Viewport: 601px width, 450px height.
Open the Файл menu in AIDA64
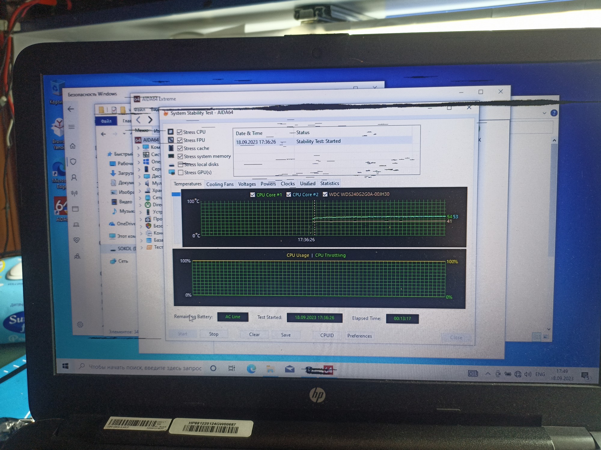point(139,109)
